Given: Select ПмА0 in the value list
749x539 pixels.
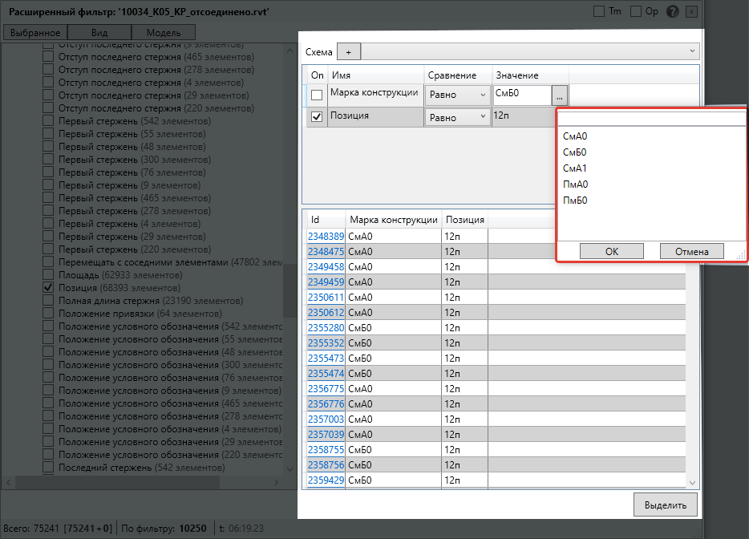Looking at the screenshot, I should pyautogui.click(x=575, y=184).
